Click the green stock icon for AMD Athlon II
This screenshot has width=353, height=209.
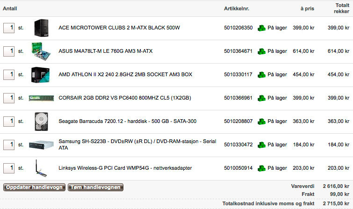tap(261, 75)
